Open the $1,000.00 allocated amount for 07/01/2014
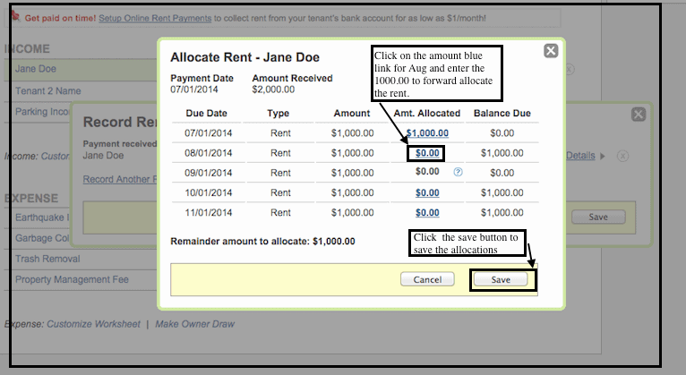 pos(427,133)
